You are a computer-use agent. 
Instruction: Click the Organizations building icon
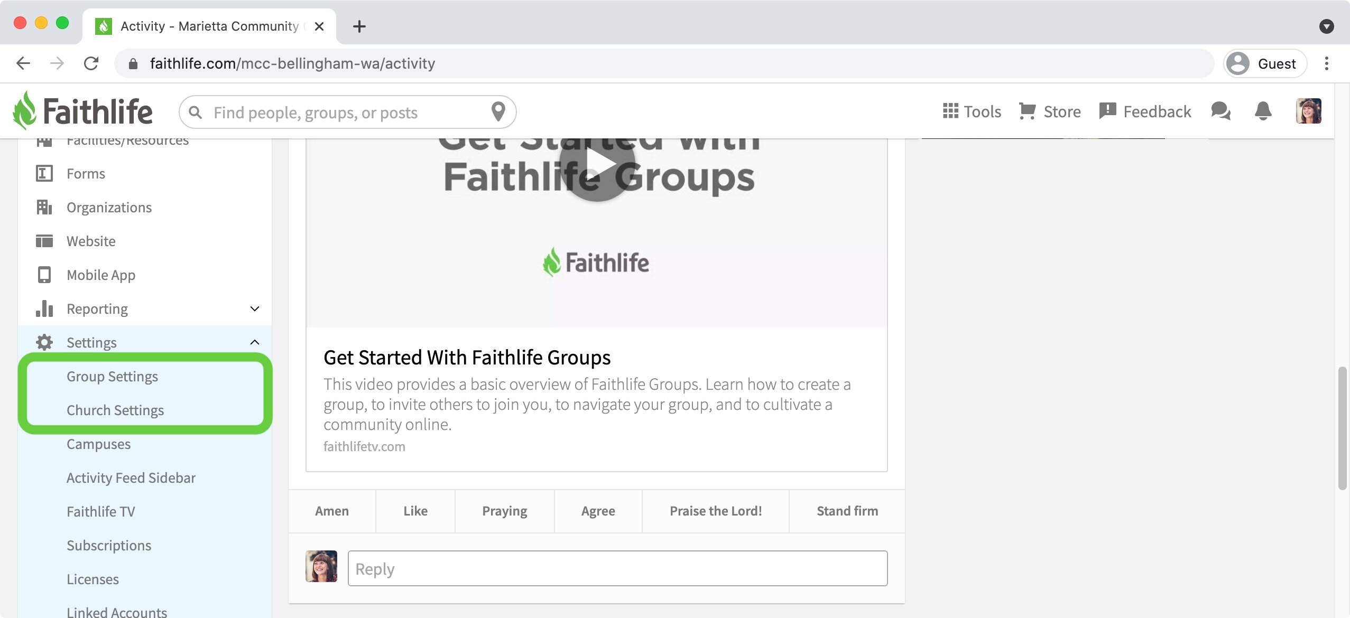pyautogui.click(x=44, y=207)
